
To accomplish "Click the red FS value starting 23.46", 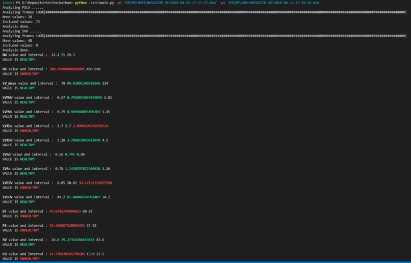I will point(67,226).
